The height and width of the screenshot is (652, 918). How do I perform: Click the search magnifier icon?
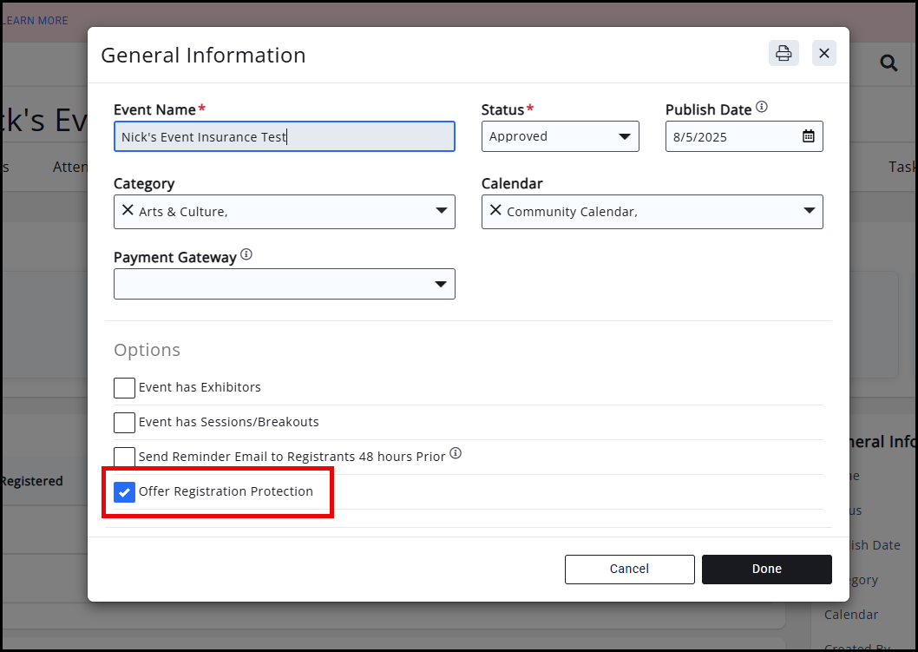tap(888, 63)
